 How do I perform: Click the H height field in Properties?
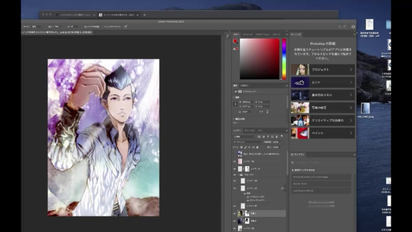click(x=248, y=107)
